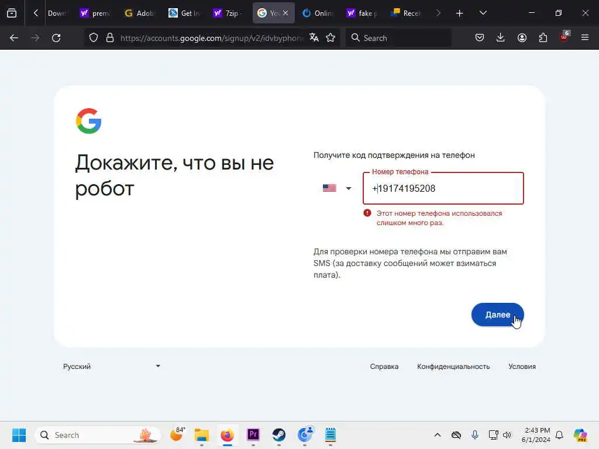Open the Firefox account icon
This screenshot has width=599, height=449.
tap(522, 37)
